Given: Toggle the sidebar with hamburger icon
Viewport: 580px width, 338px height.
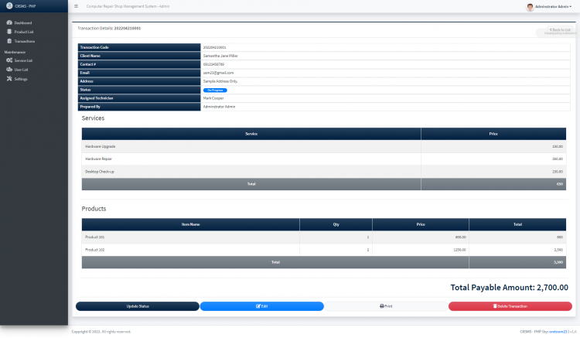Looking at the screenshot, I should (76, 6).
